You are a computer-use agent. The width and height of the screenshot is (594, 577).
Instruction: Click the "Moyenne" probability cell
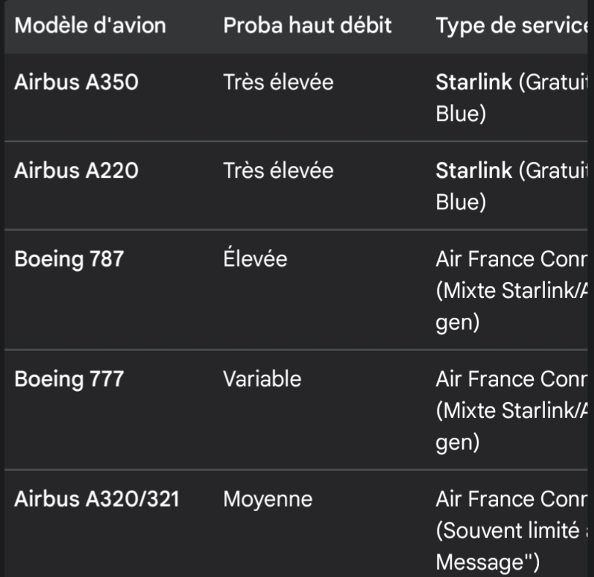(x=268, y=499)
